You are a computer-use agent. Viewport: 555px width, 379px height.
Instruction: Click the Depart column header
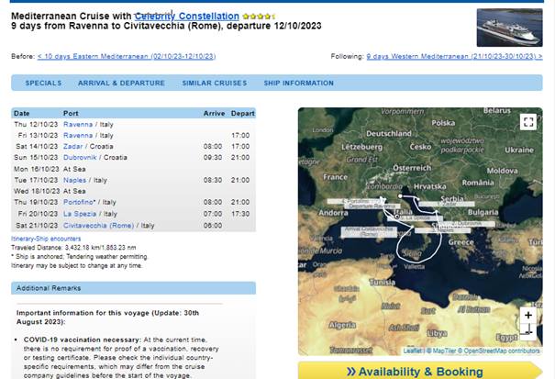(243, 114)
